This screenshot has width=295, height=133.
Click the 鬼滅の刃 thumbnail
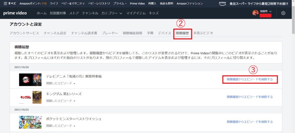coord(30,80)
